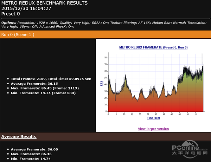
Task: Click the 'Time (sec)' axis label
Action: click(x=153, y=118)
